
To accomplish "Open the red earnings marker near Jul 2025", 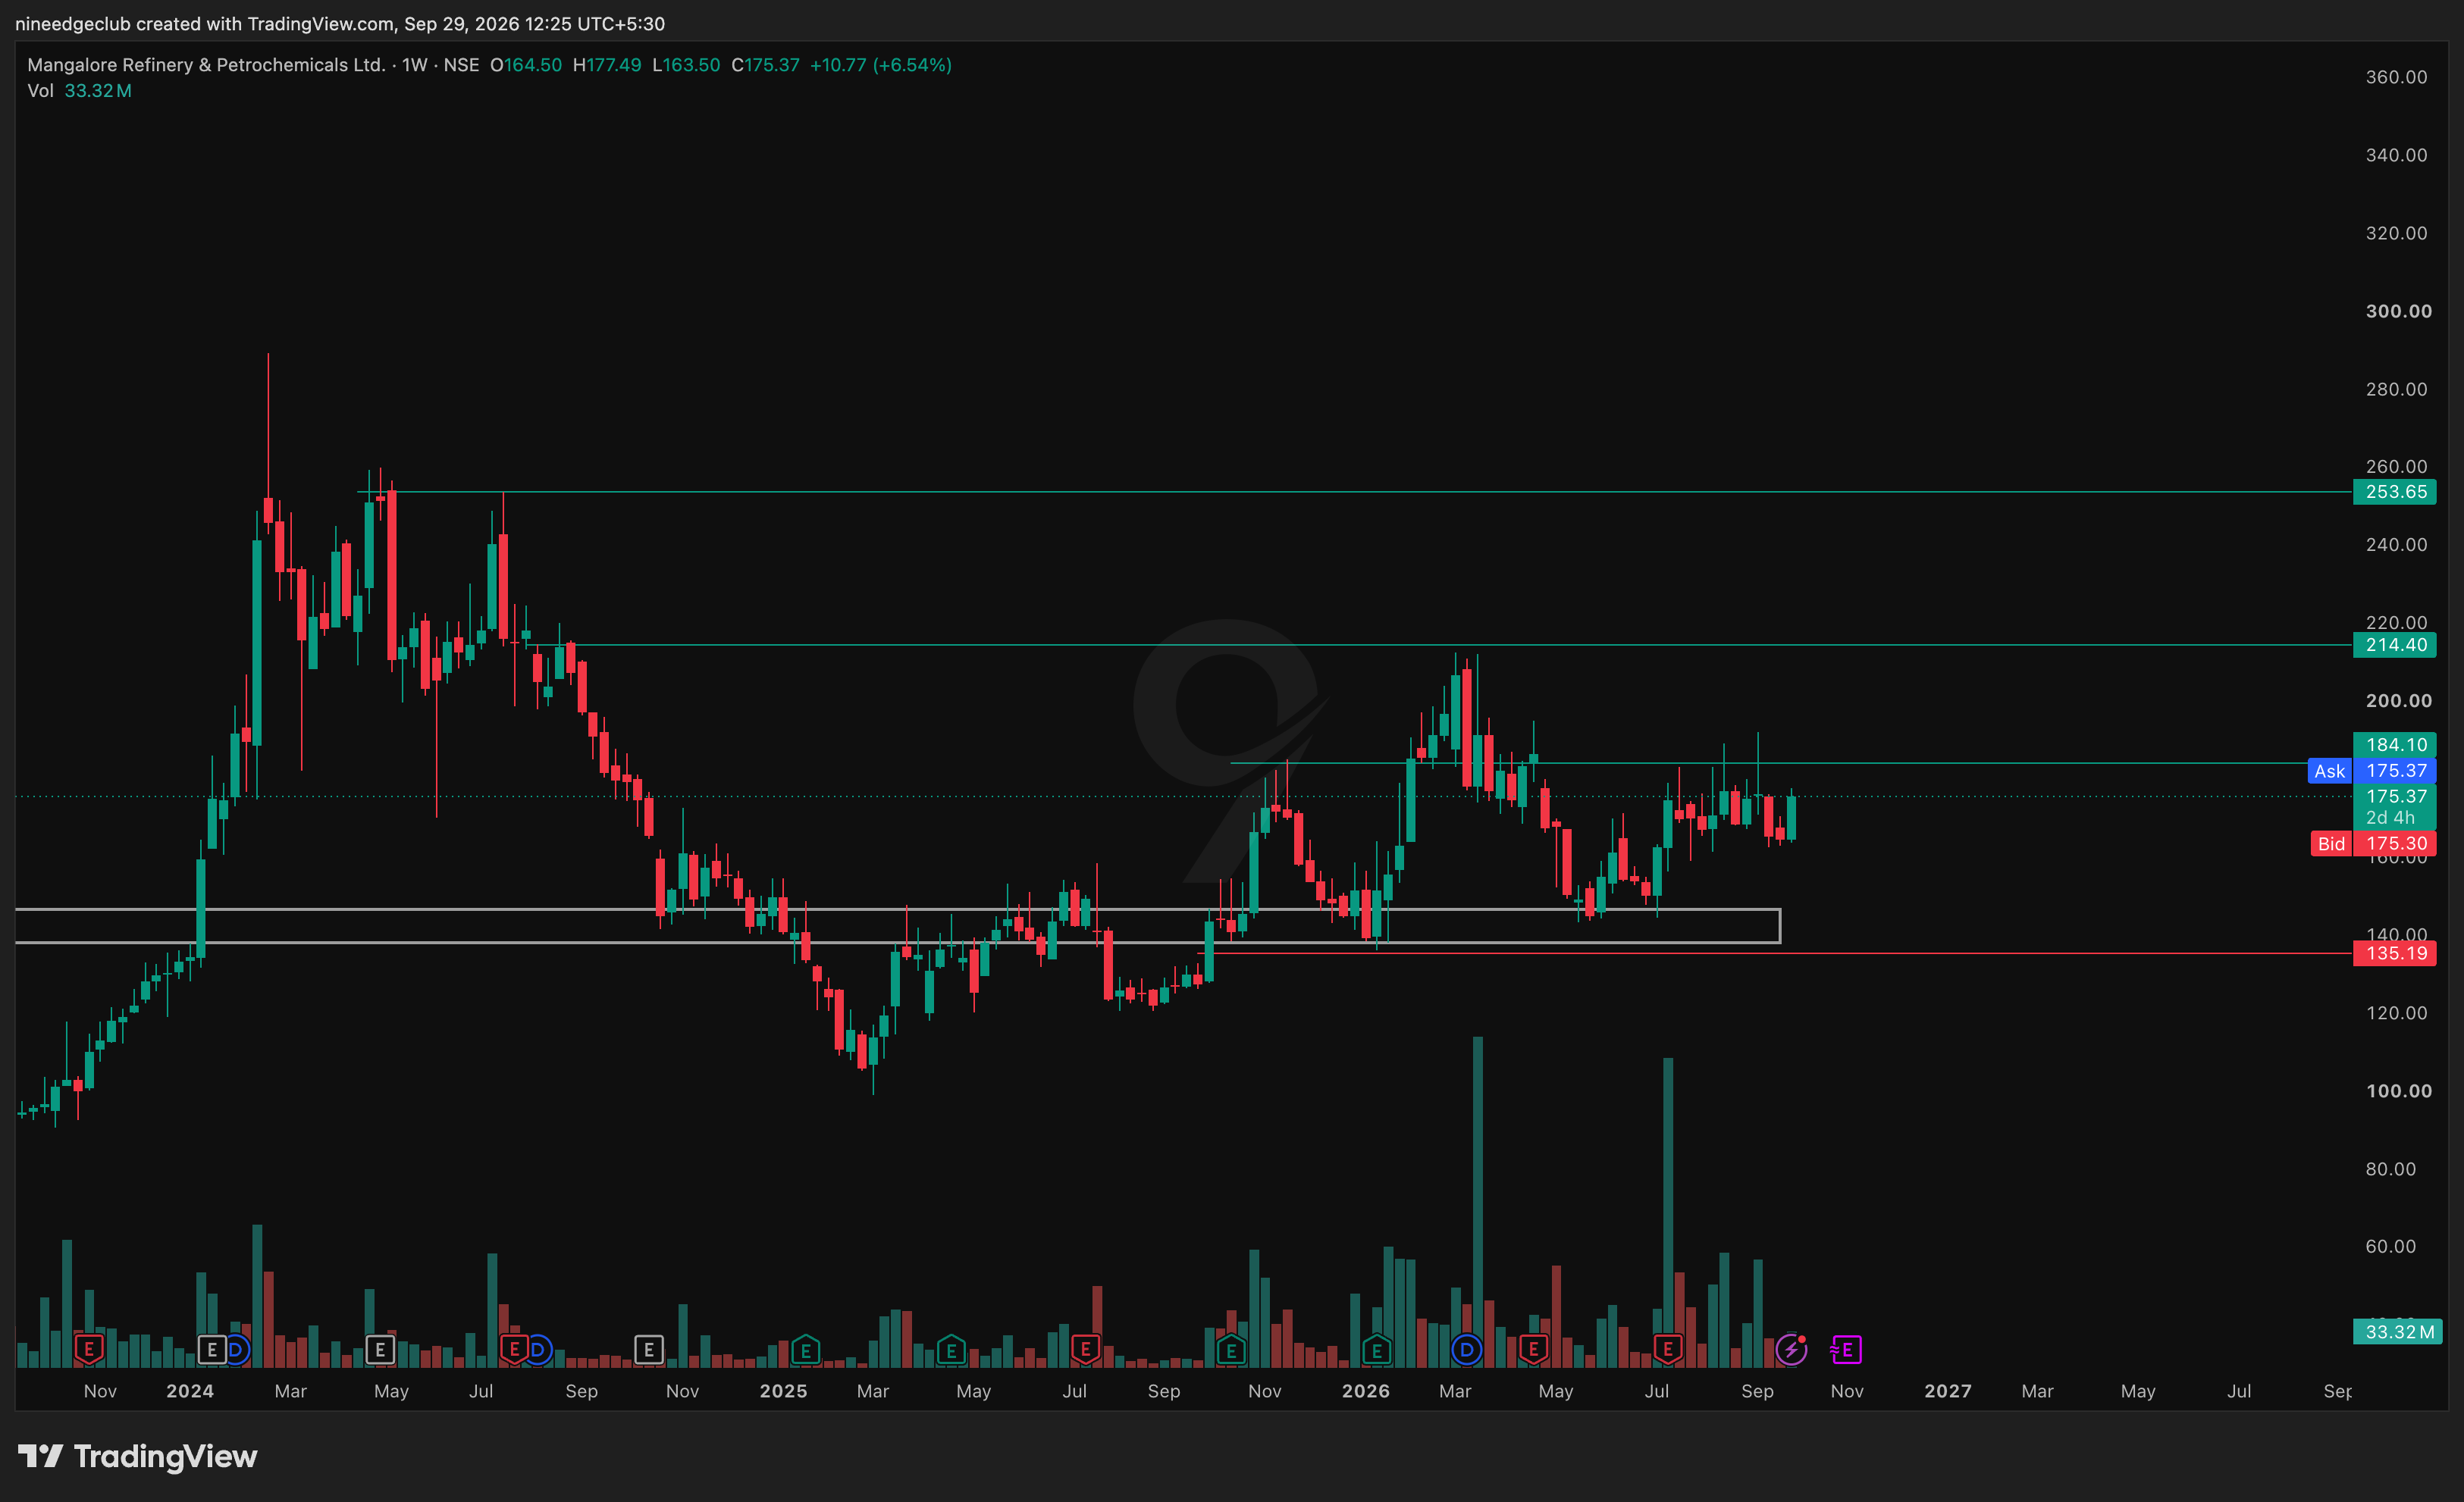I will (x=1086, y=1350).
